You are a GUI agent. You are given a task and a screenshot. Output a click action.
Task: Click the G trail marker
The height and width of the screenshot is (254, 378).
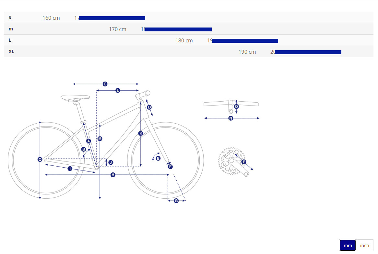(x=176, y=201)
